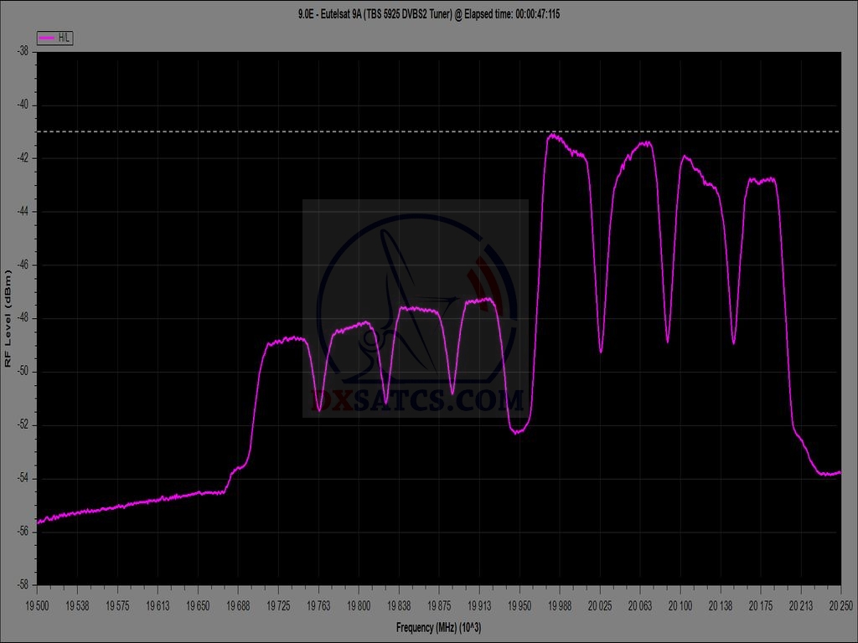Click the -54 dBm axis label
858x643 pixels.
click(x=22, y=478)
